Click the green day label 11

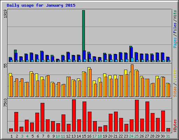tap(63, 136)
